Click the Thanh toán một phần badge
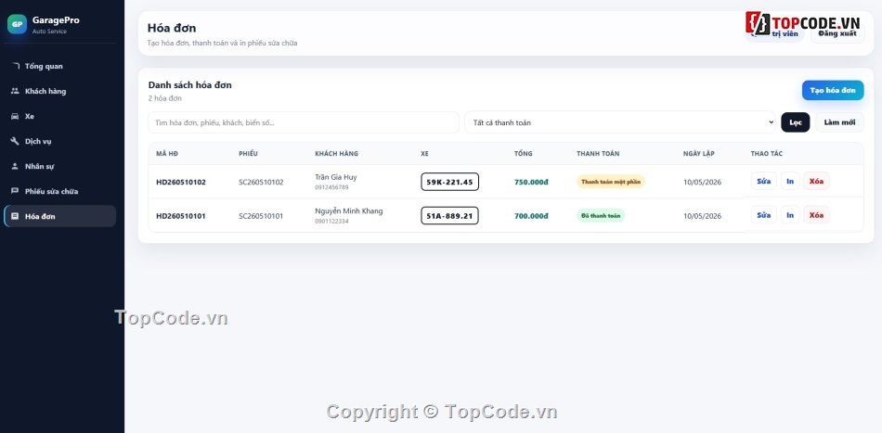Viewport: 882px width, 433px height. pos(610,182)
